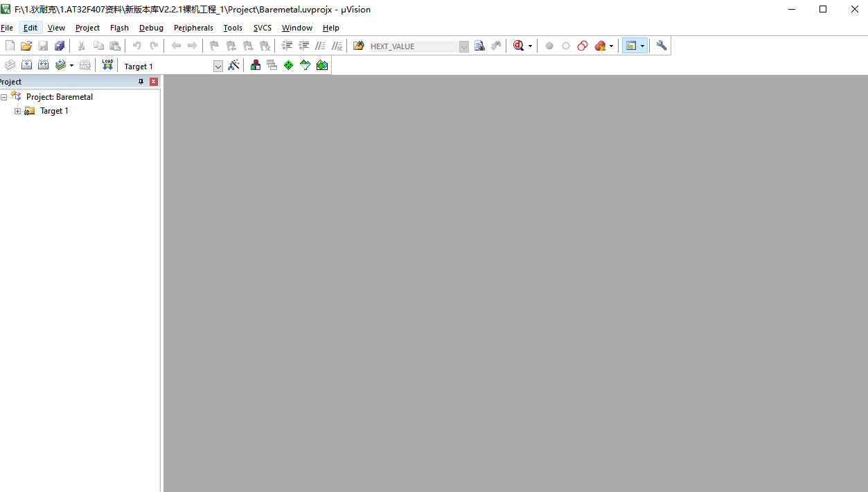
Task: Select Target 1 in project tree
Action: (54, 111)
